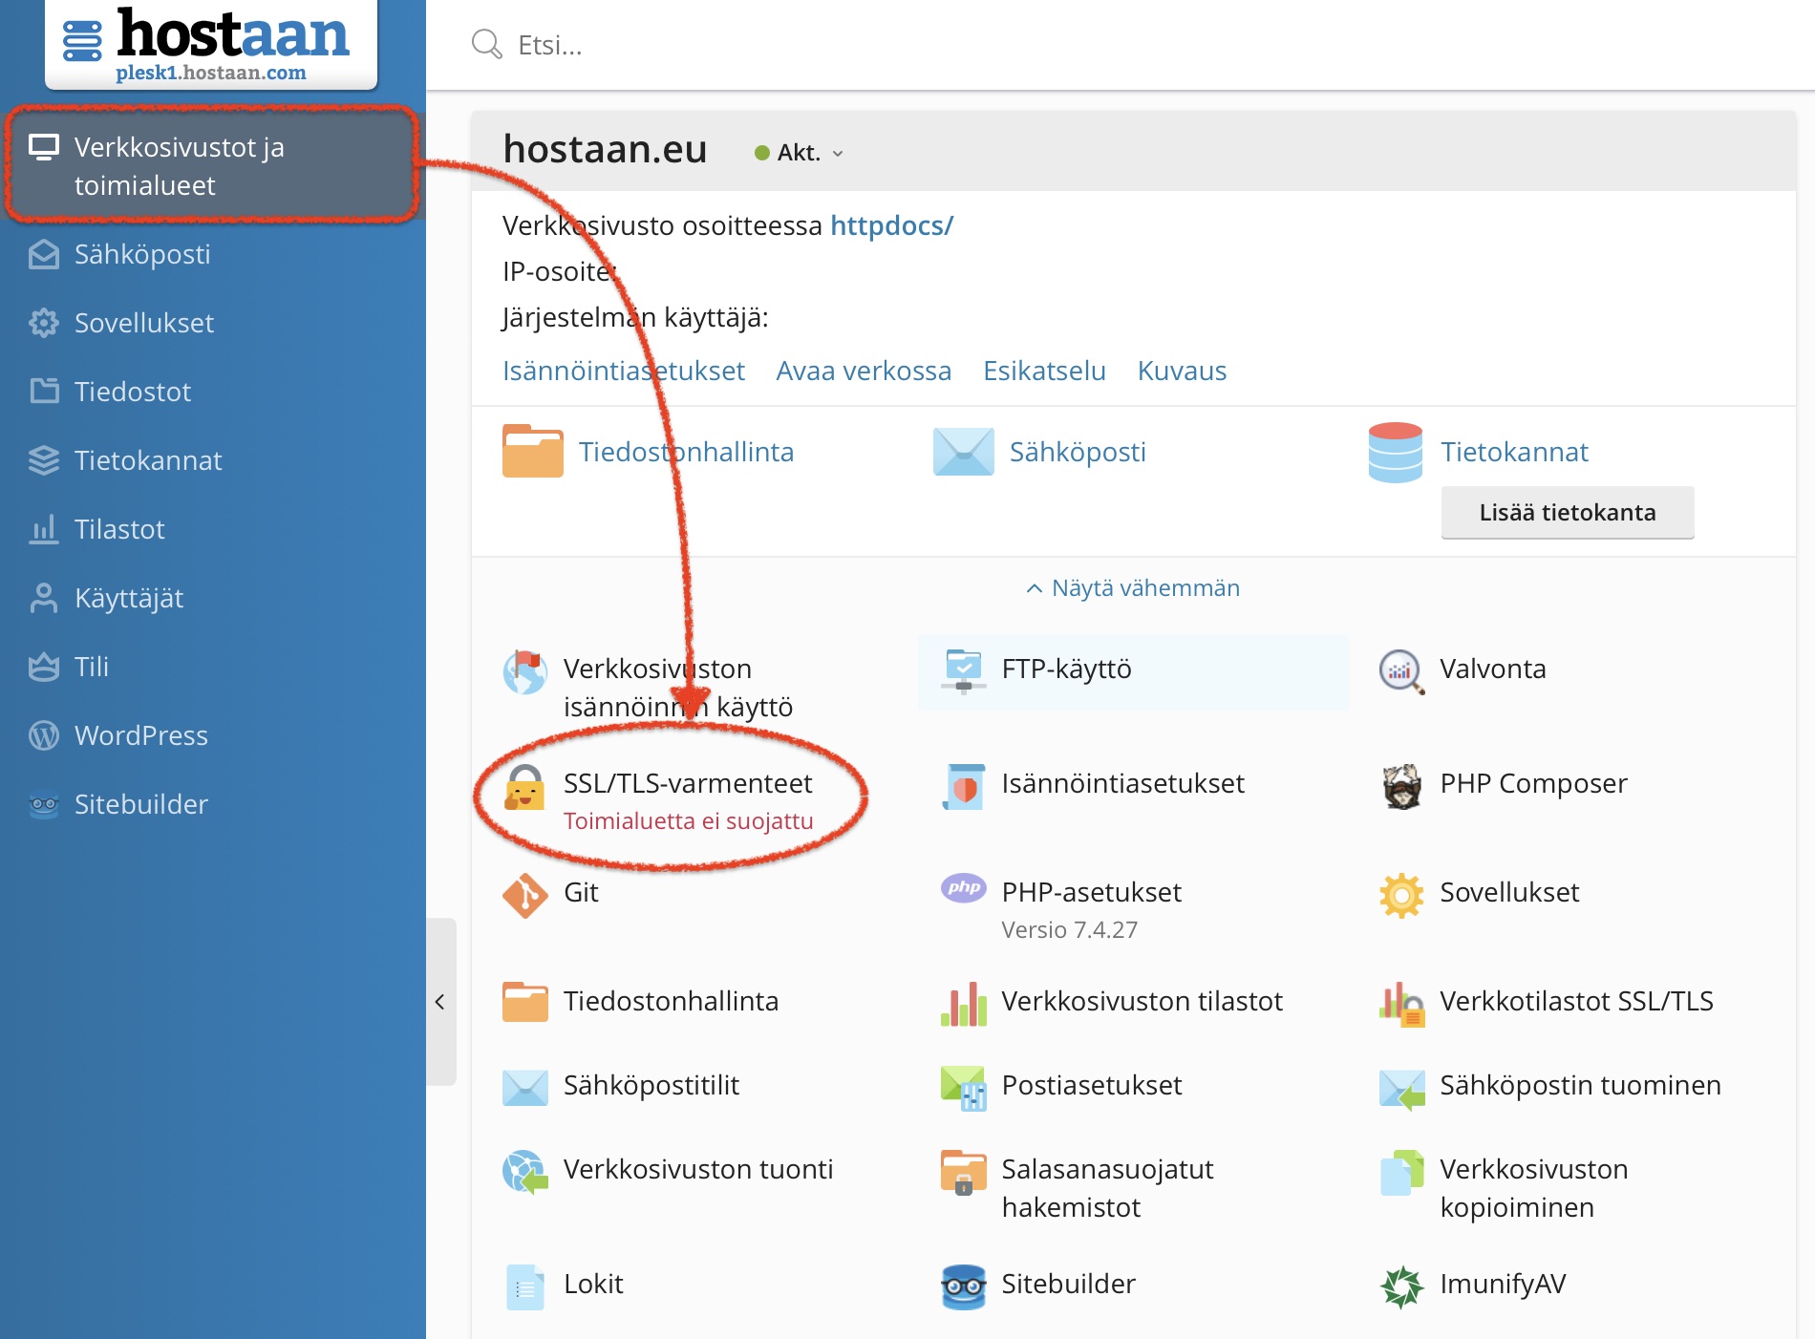Collapse the sidebar with the arrow handle
Screen dimensions: 1815x1339
tap(440, 1002)
